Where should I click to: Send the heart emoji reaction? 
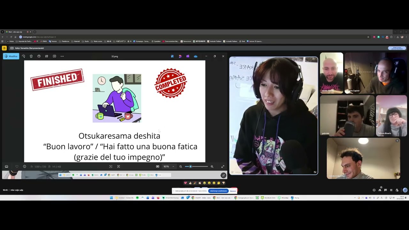pyautogui.click(x=185, y=183)
